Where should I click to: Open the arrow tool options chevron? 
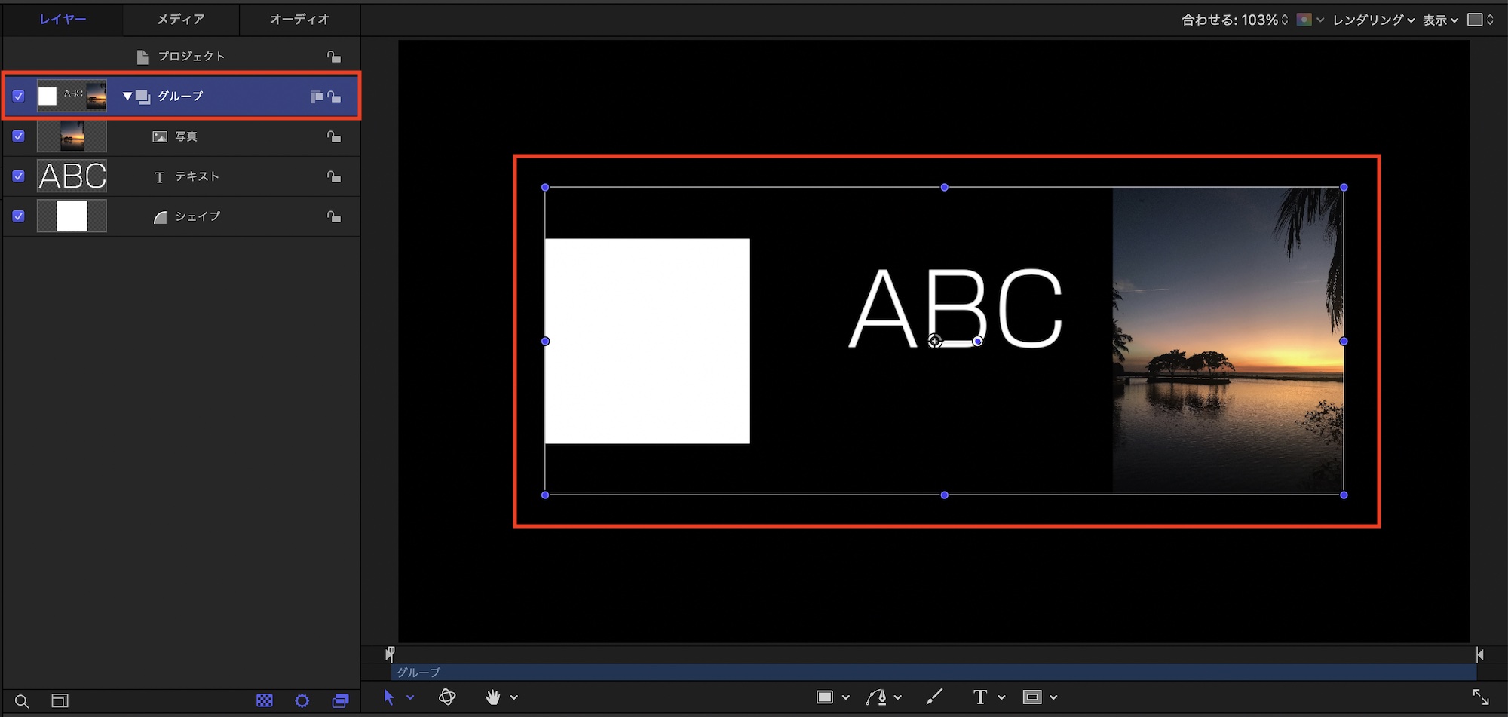tap(410, 697)
